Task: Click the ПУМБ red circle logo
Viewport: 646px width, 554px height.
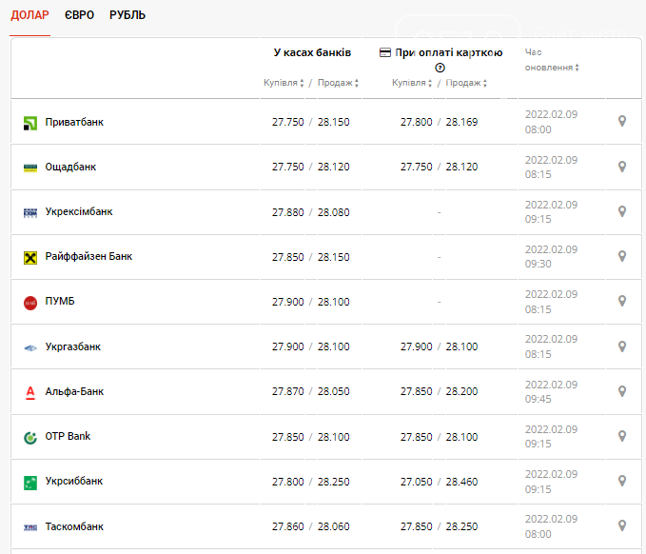Action: (30, 303)
